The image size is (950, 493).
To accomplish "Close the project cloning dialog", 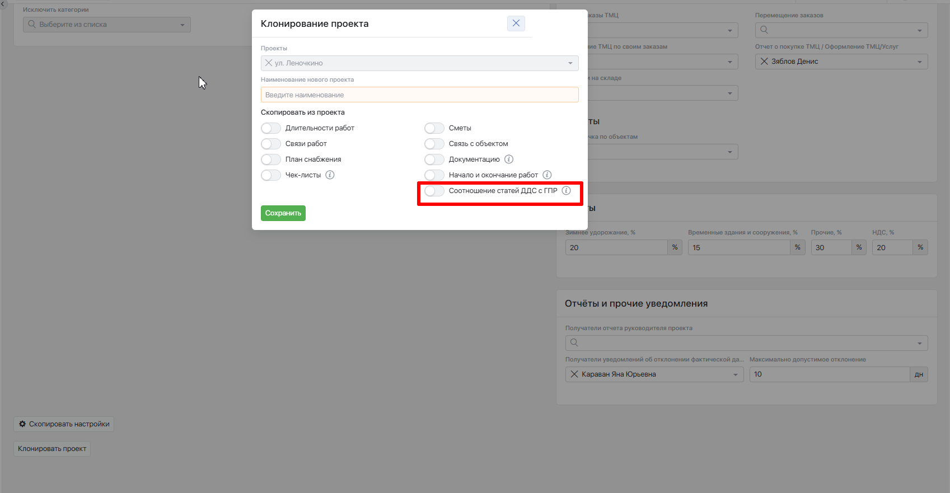I will coord(516,24).
